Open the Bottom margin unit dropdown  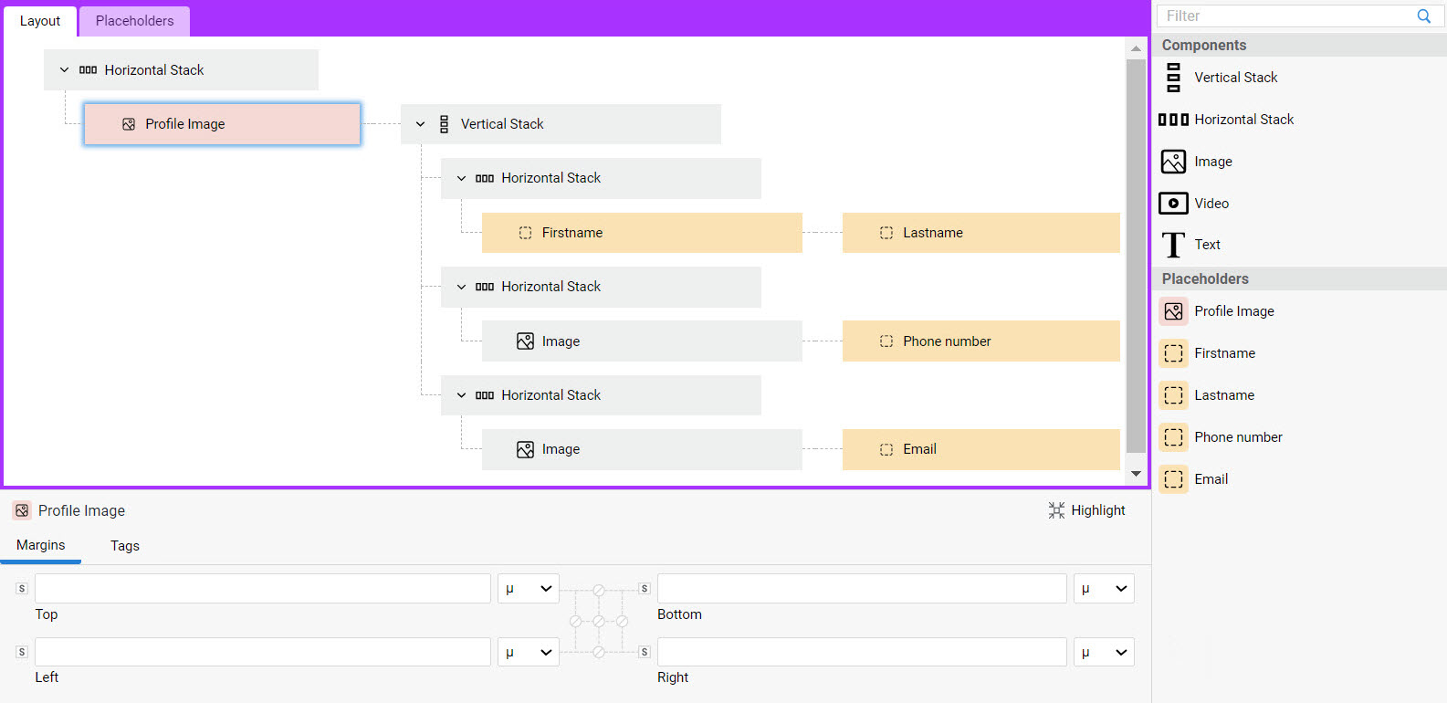(x=1104, y=589)
